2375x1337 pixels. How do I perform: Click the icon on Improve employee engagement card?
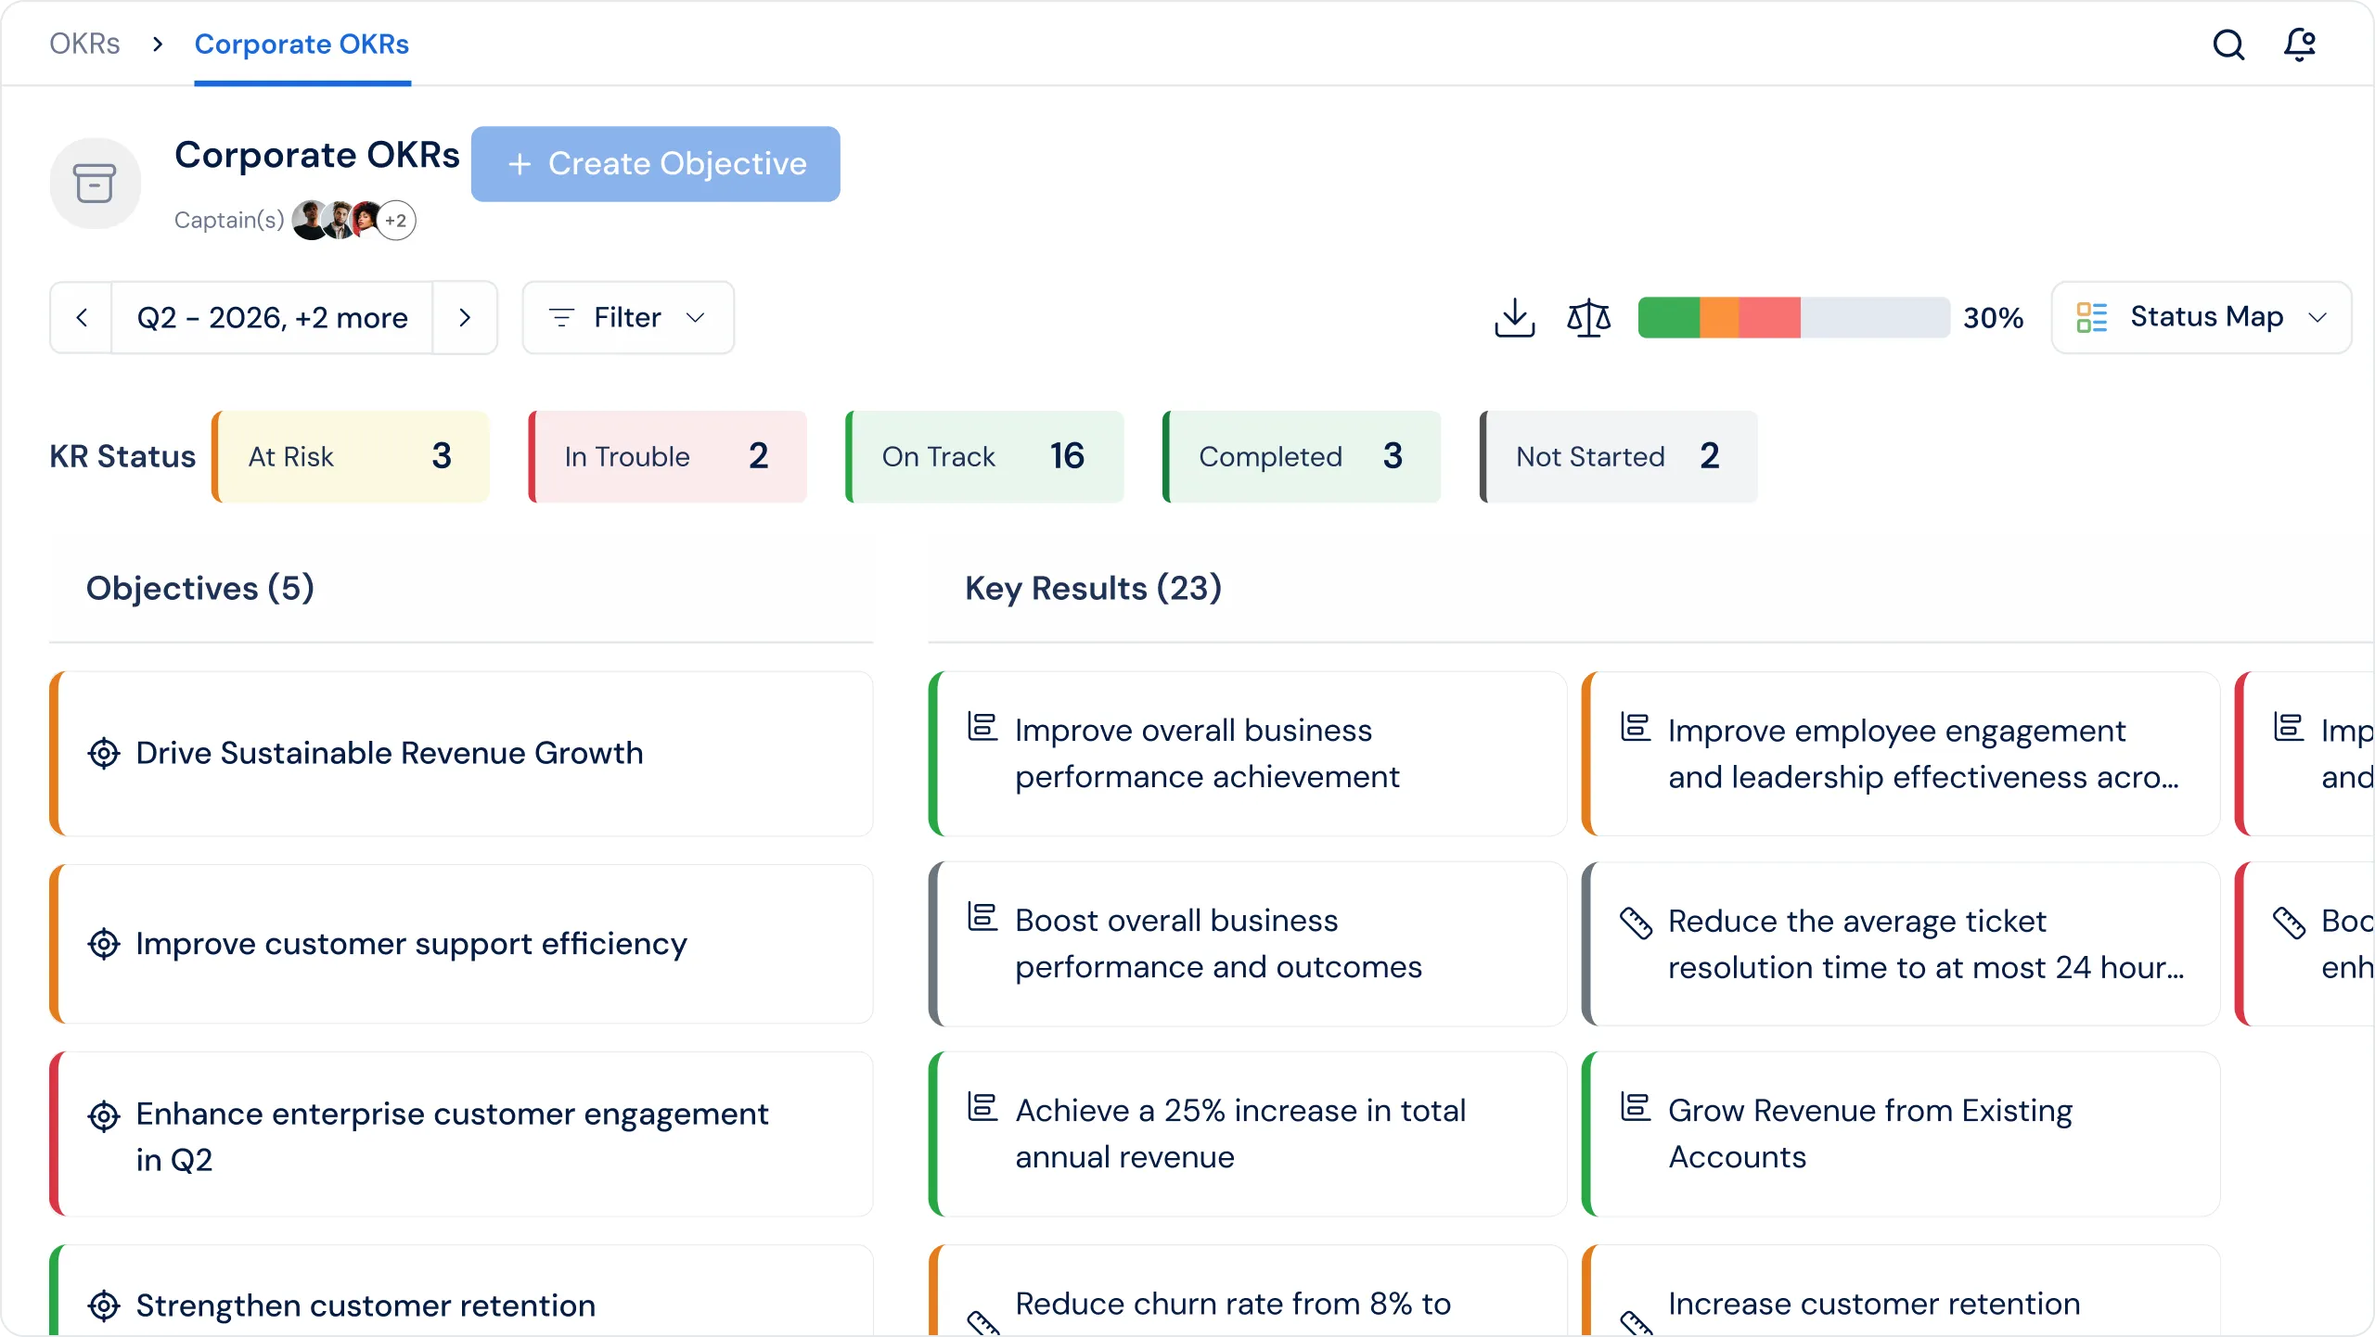[x=1636, y=727]
